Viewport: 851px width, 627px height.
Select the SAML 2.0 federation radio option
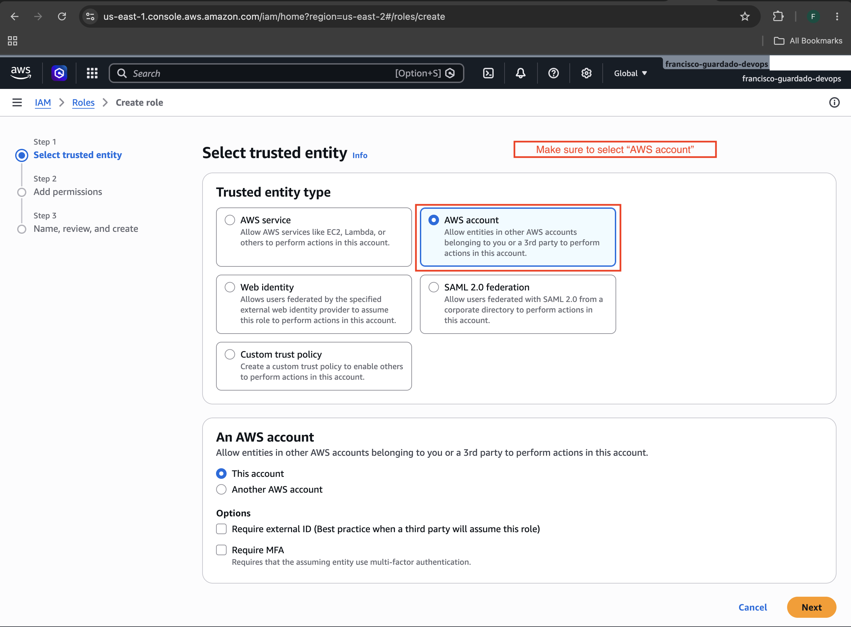tap(433, 287)
